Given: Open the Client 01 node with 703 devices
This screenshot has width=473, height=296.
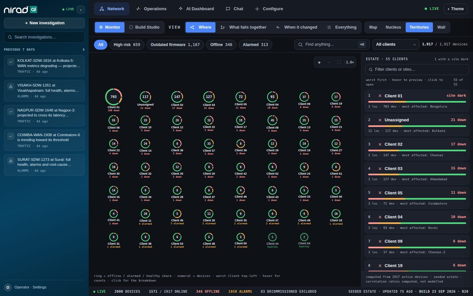Looking at the screenshot, I should pyautogui.click(x=114, y=97).
